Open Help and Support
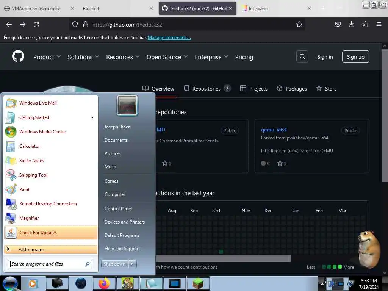Image resolution: width=388 pixels, height=291 pixels. click(122, 249)
